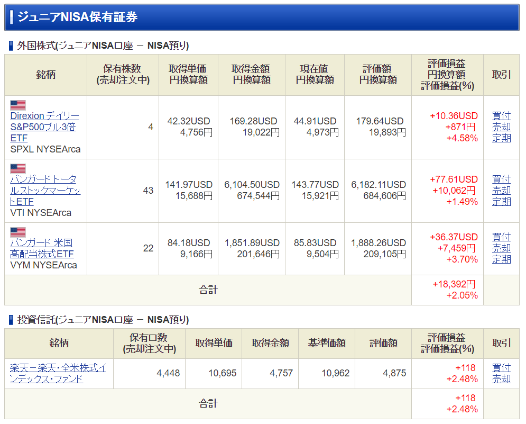Select the +18,392円 total profit value

pos(454,284)
